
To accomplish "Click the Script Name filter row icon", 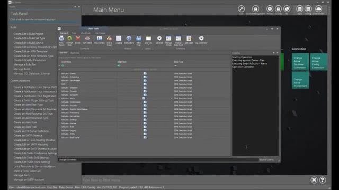I will click(x=63, y=65).
